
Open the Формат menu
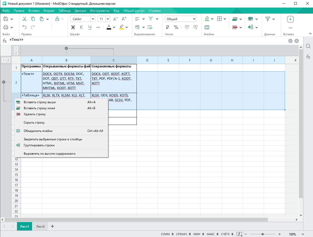(x=49, y=11)
